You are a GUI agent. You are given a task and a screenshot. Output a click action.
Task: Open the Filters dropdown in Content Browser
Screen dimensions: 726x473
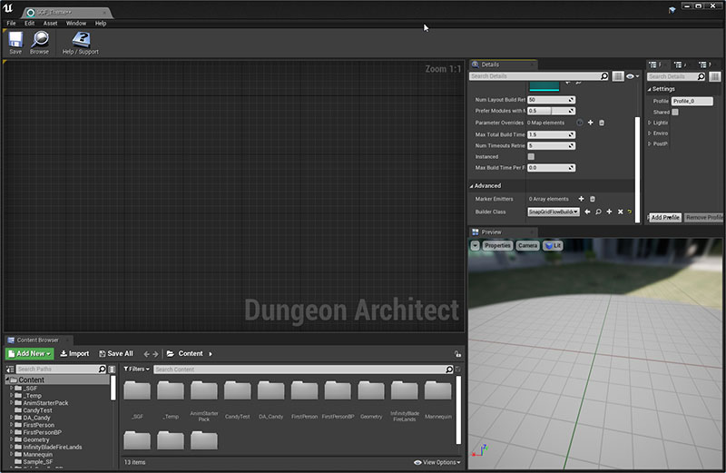(137, 370)
